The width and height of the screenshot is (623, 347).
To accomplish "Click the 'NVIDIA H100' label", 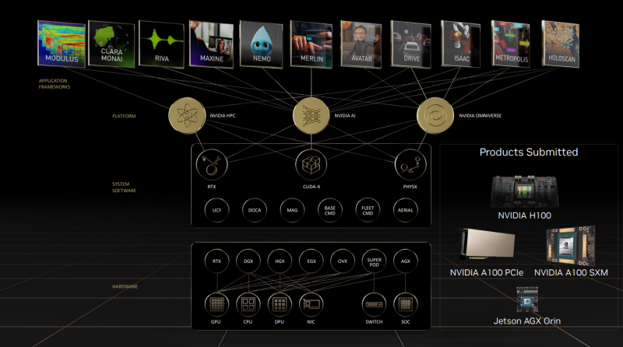I will 524,216.
